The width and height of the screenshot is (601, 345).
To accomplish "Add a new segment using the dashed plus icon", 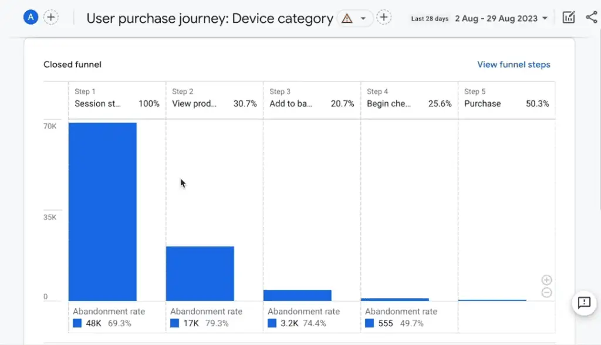I will pyautogui.click(x=51, y=17).
